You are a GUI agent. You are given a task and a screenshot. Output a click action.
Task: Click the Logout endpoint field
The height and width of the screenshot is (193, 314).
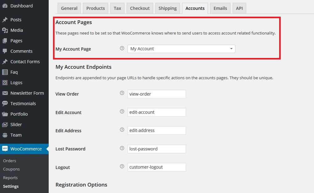pyautogui.click(x=157, y=167)
